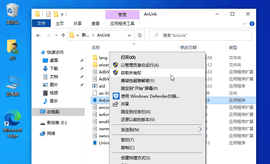Screen dimensions: 270x164
Task: Choose Open (打开) in the context menu
Action: pyautogui.click(x=158, y=57)
